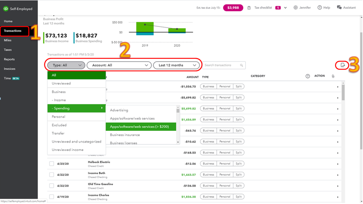The width and height of the screenshot is (363, 204).
Task: Select Unreviewed in the type list
Action: click(77, 83)
